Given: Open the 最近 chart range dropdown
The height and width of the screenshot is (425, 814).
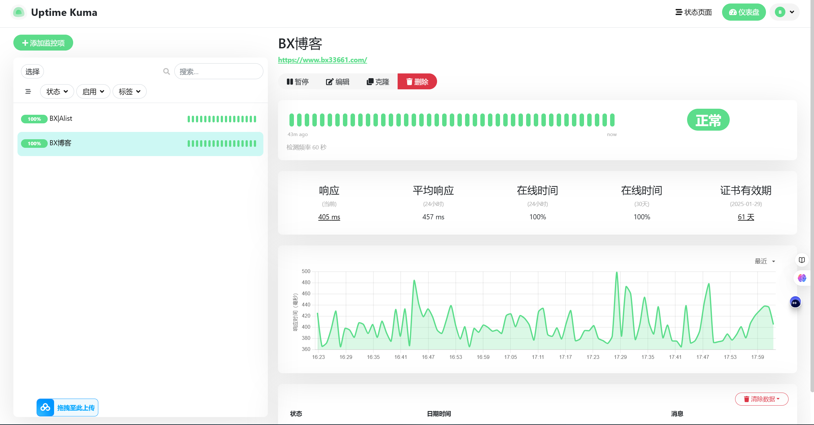Looking at the screenshot, I should [765, 261].
